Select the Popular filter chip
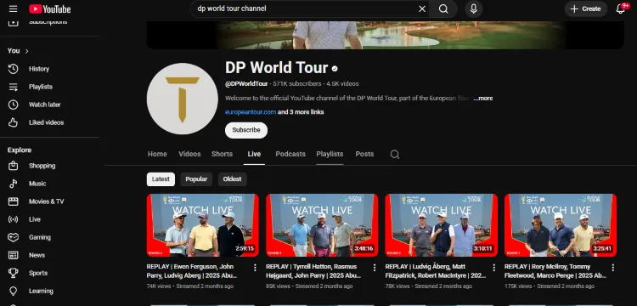637x306 pixels. [196, 179]
